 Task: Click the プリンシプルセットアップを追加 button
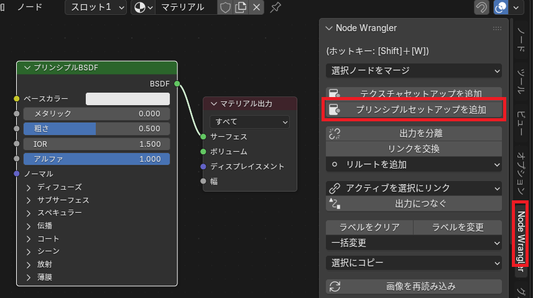pyautogui.click(x=414, y=110)
